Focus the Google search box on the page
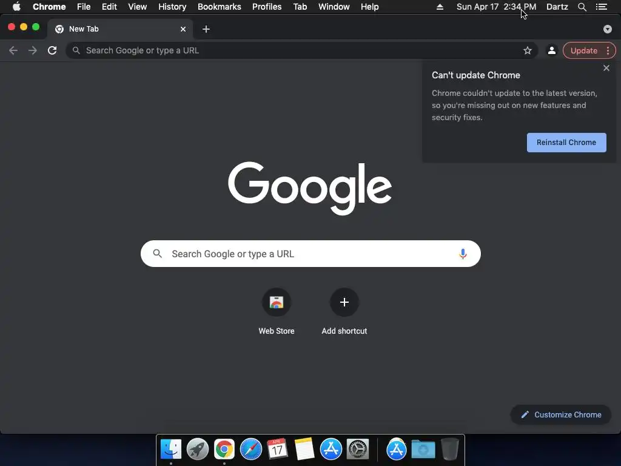 point(310,254)
